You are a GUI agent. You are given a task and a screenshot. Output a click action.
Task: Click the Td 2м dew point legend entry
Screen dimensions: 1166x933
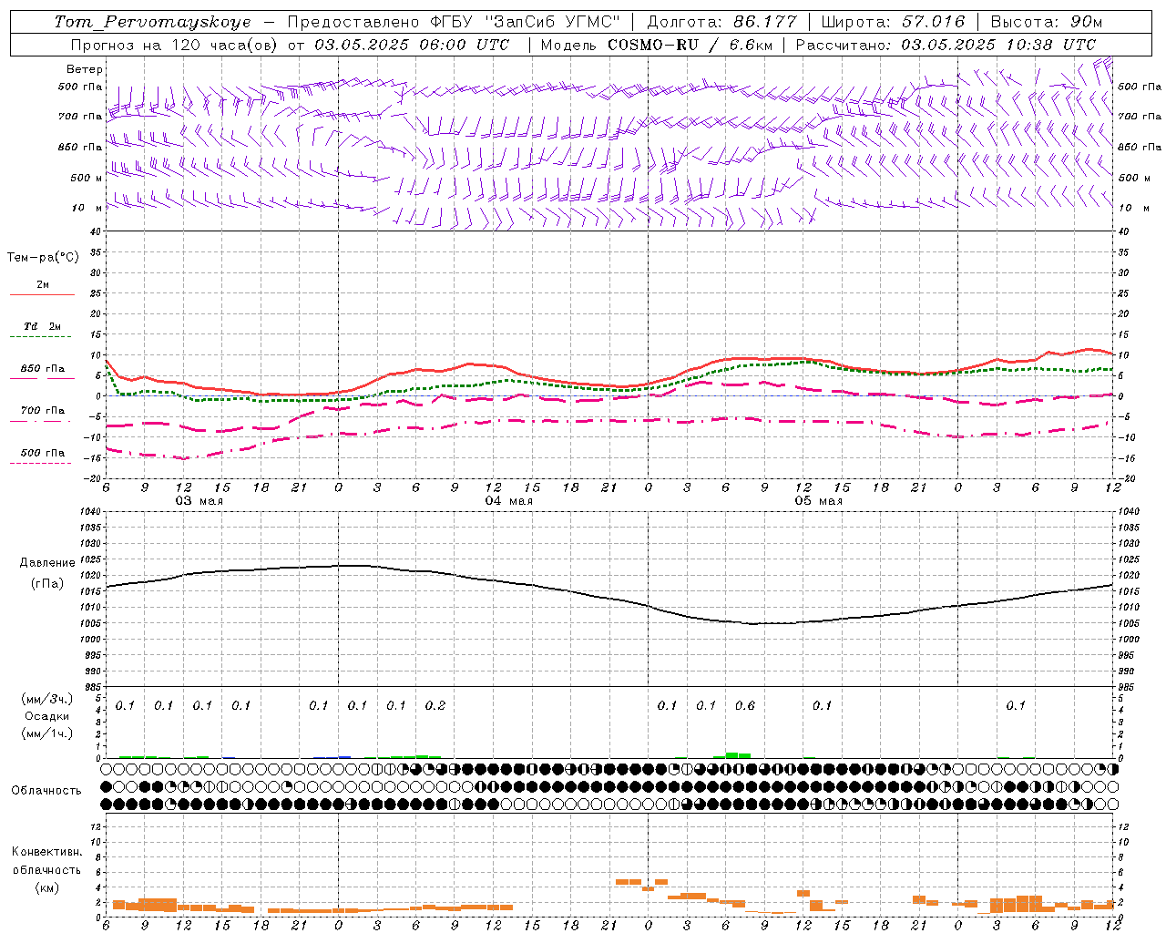[x=42, y=326]
